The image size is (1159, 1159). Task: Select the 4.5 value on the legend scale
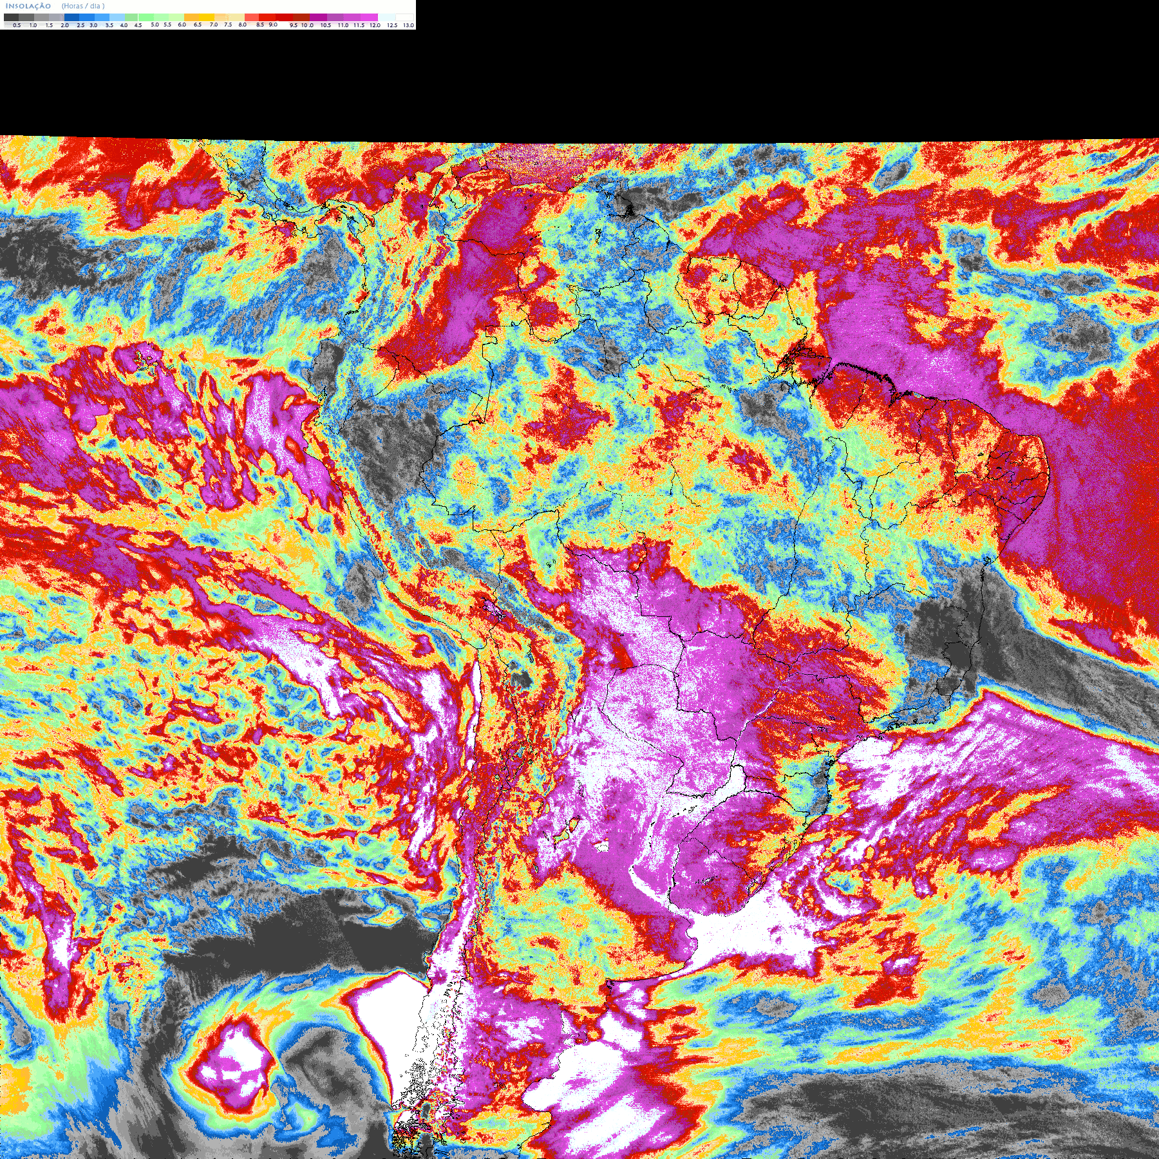click(x=138, y=25)
